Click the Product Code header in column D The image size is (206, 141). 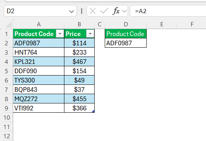point(126,34)
